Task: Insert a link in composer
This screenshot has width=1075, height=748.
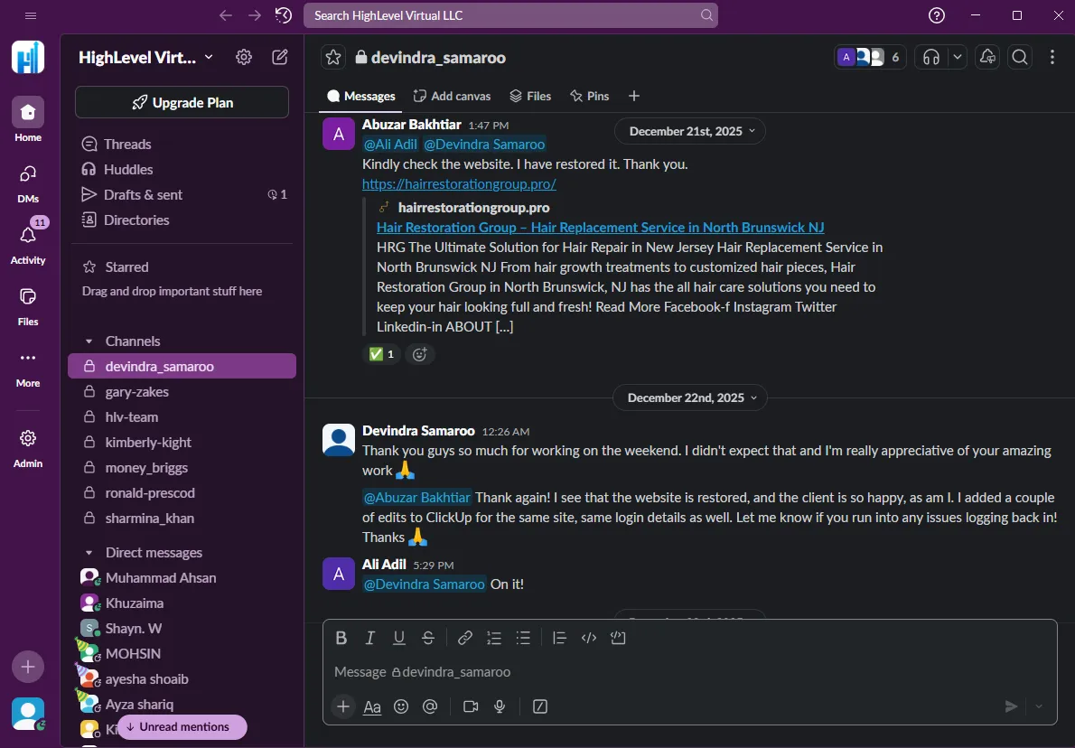Action: [x=465, y=638]
